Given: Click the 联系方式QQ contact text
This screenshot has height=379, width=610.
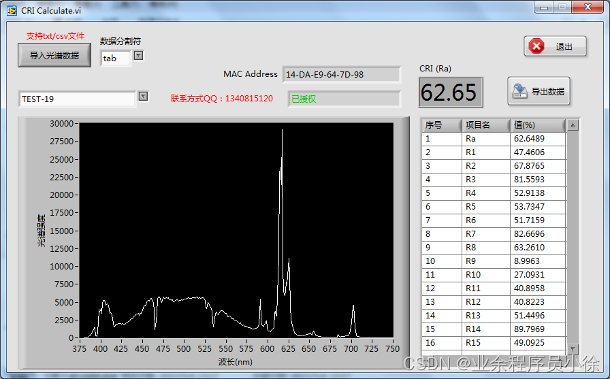Looking at the screenshot, I should (x=222, y=99).
